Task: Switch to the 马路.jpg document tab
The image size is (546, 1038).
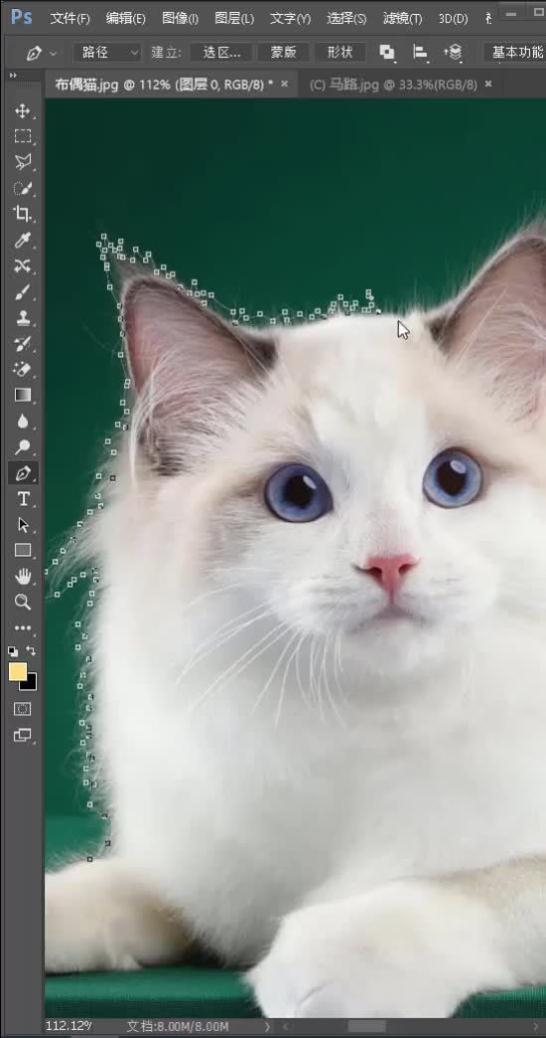Action: click(393, 85)
